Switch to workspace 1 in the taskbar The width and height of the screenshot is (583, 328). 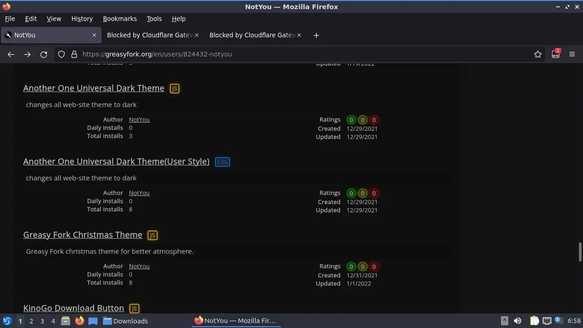(x=20, y=321)
